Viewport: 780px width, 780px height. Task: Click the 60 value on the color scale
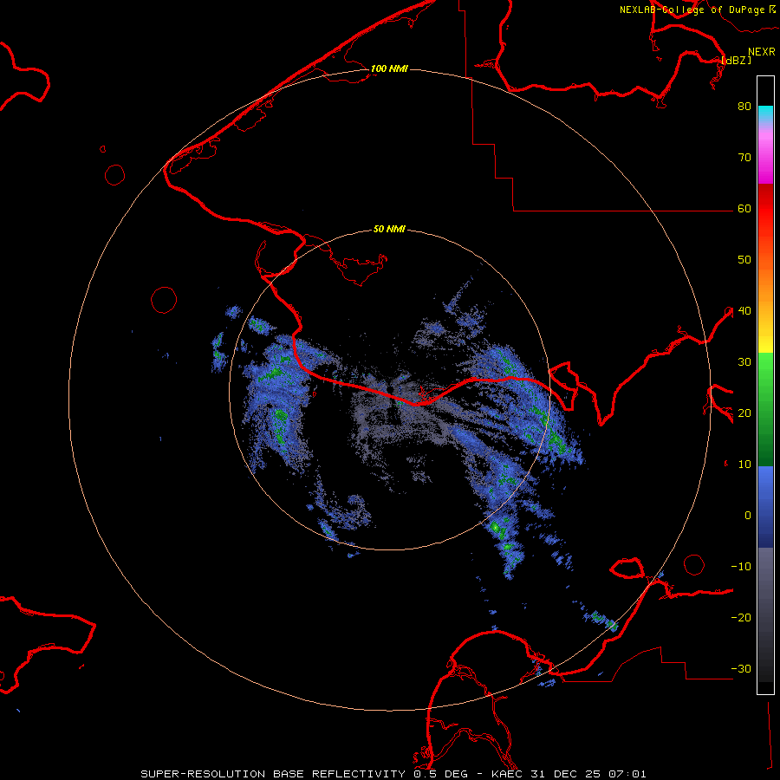click(744, 208)
